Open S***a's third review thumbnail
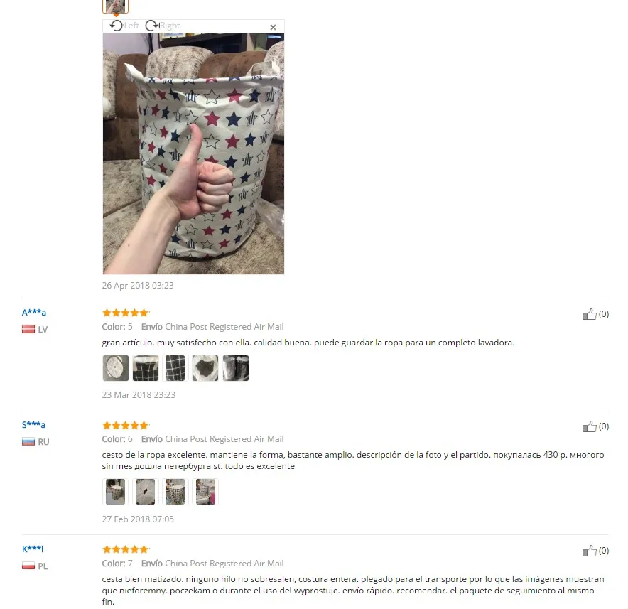Image resolution: width=628 pixels, height=609 pixels. click(x=175, y=492)
